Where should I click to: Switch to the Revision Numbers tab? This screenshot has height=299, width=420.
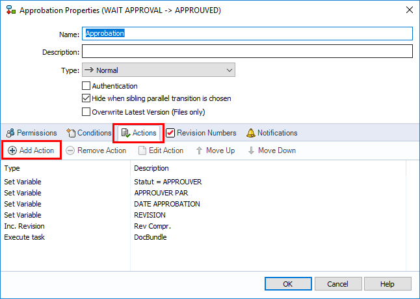(x=201, y=133)
